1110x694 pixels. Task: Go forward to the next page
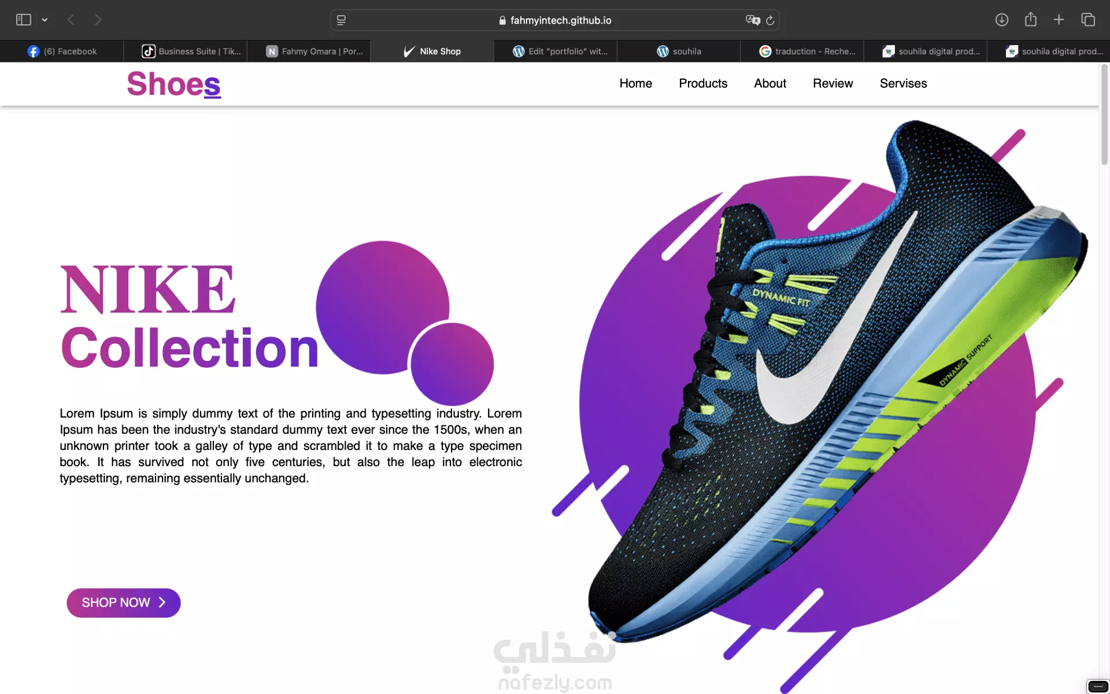pos(98,20)
